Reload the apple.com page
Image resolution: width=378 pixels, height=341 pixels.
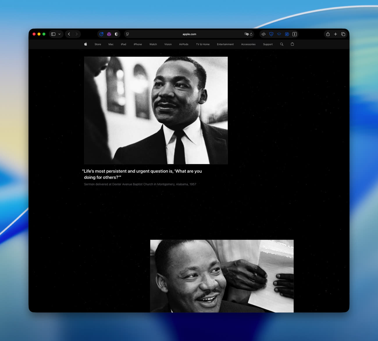point(251,34)
